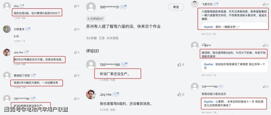
Task: Click username 爱妞妞了悠悠
Action: click(22, 76)
